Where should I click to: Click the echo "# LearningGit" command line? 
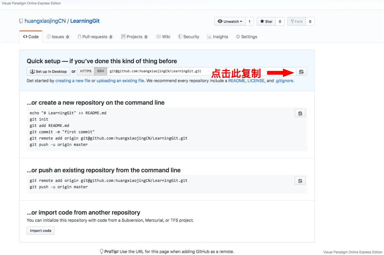pos(68,113)
